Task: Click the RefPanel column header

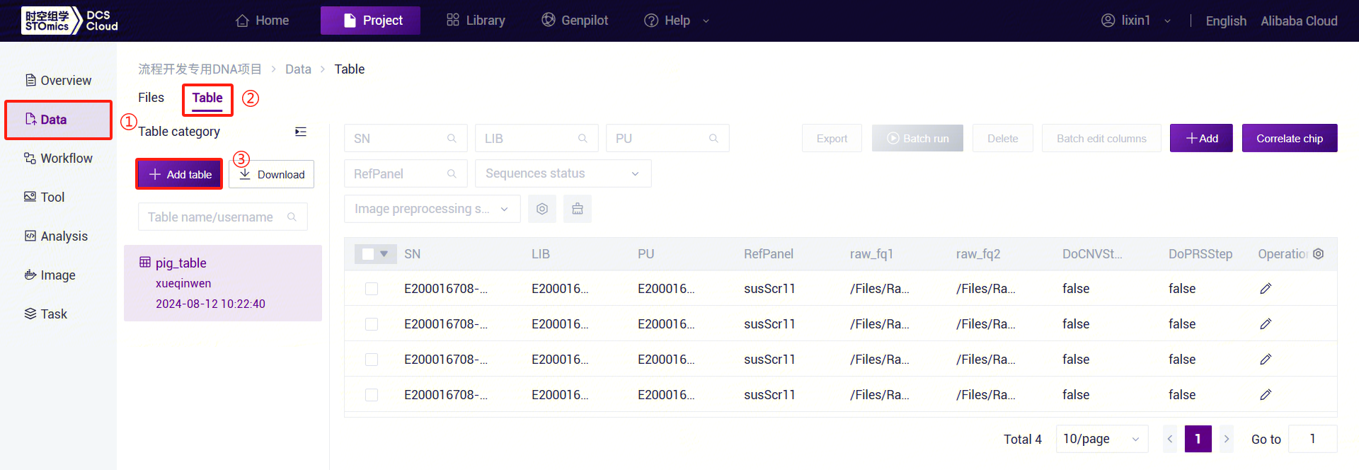Action: 769,254
